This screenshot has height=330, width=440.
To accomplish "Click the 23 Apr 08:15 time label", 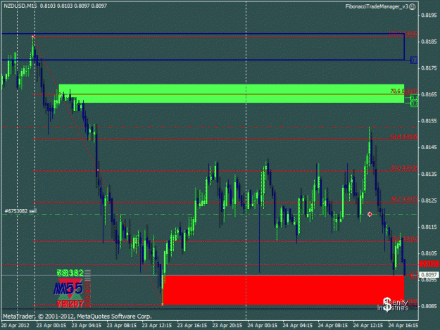I will 122,325.
